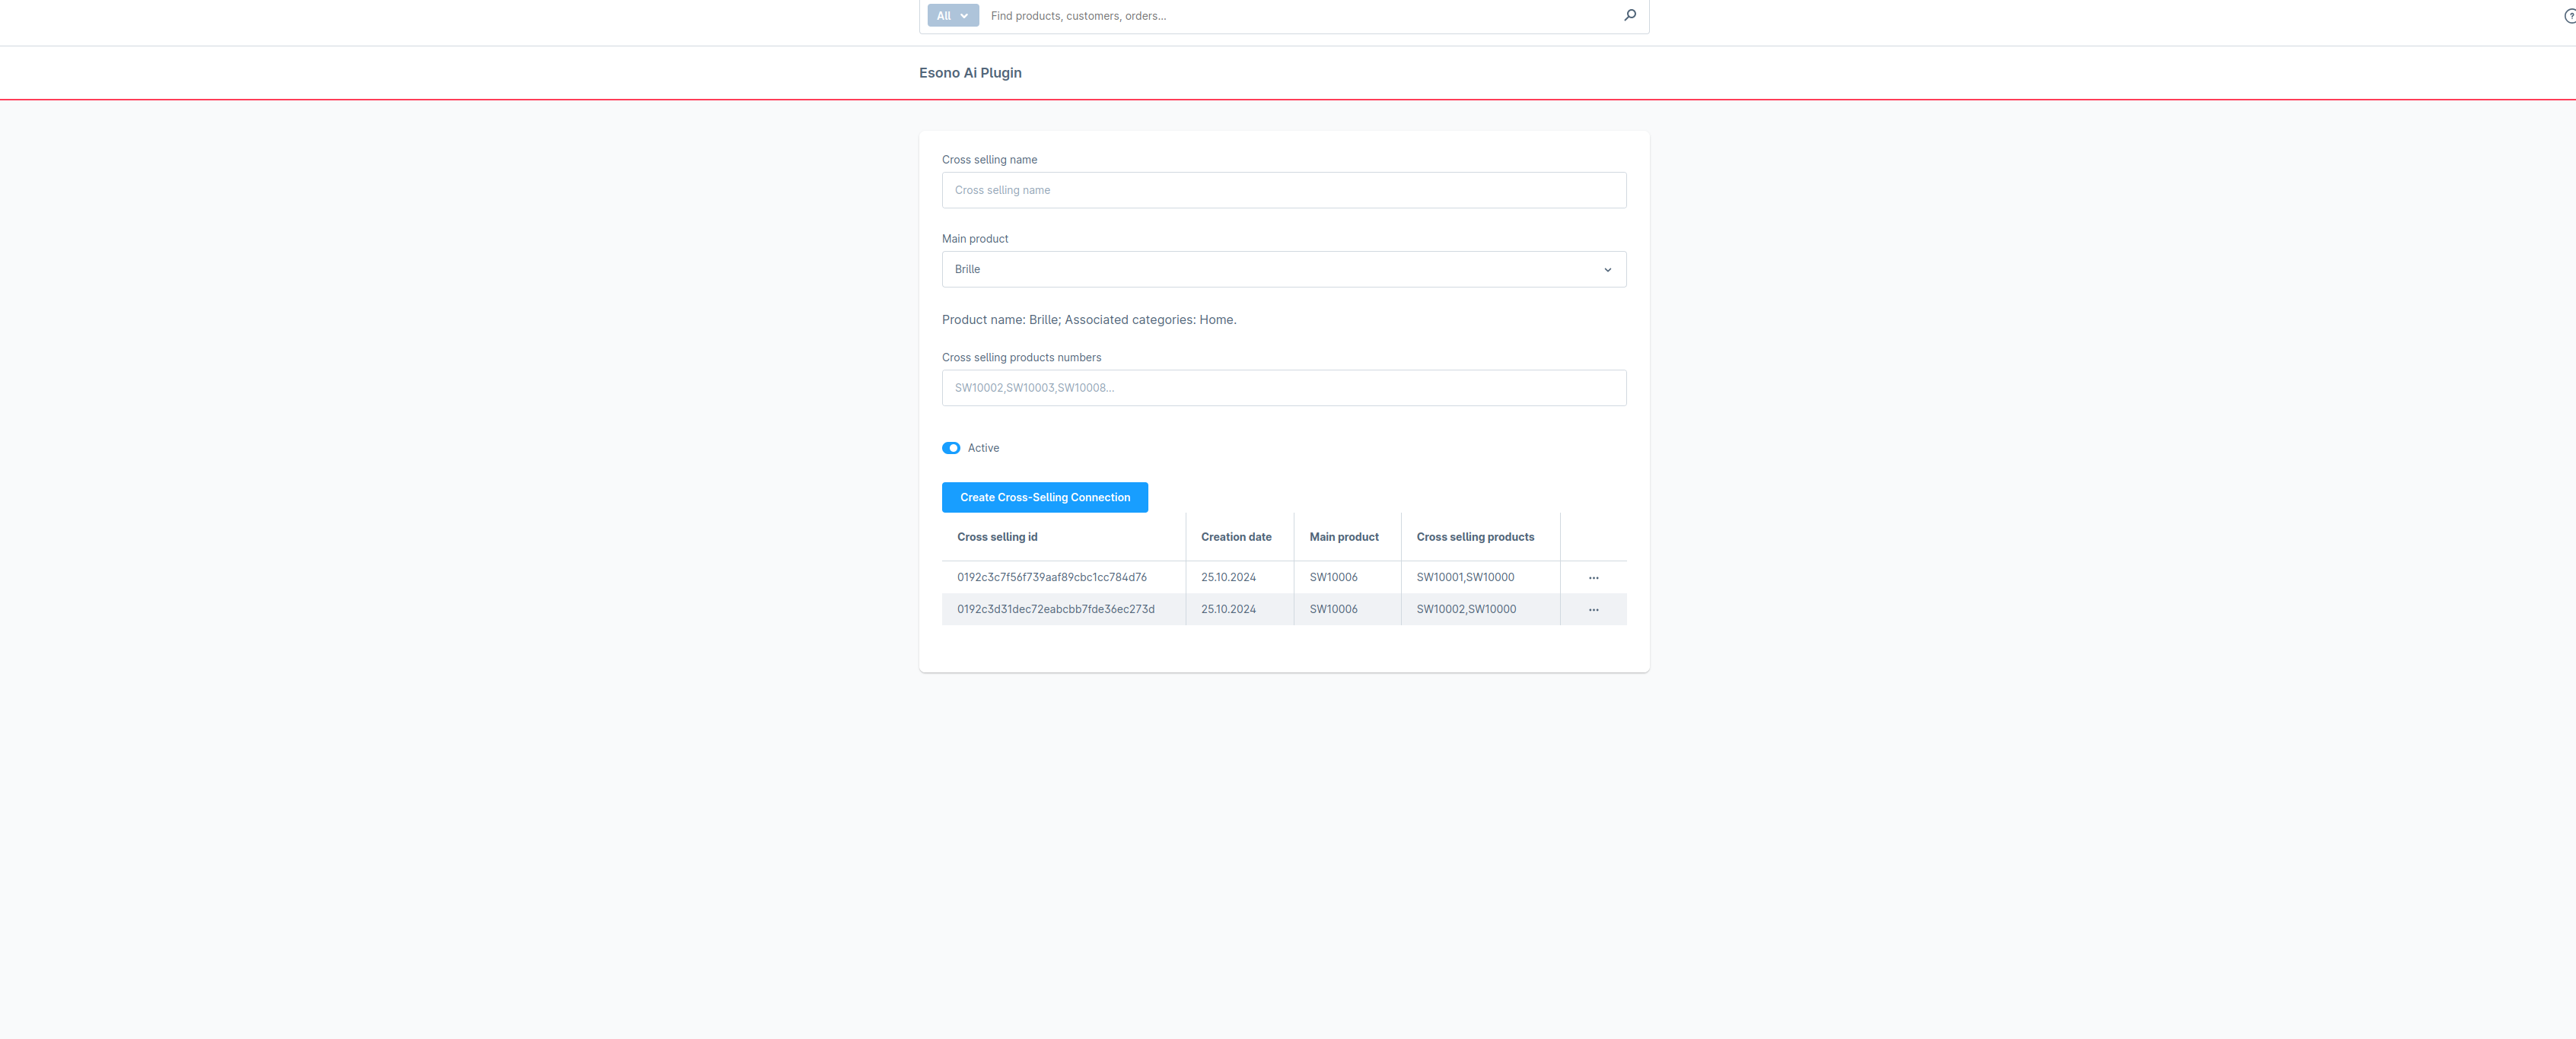Open actions menu for row 0192c3d31dec72eabcbb7fde36ec273d
This screenshot has width=2576, height=1039.
(1593, 609)
